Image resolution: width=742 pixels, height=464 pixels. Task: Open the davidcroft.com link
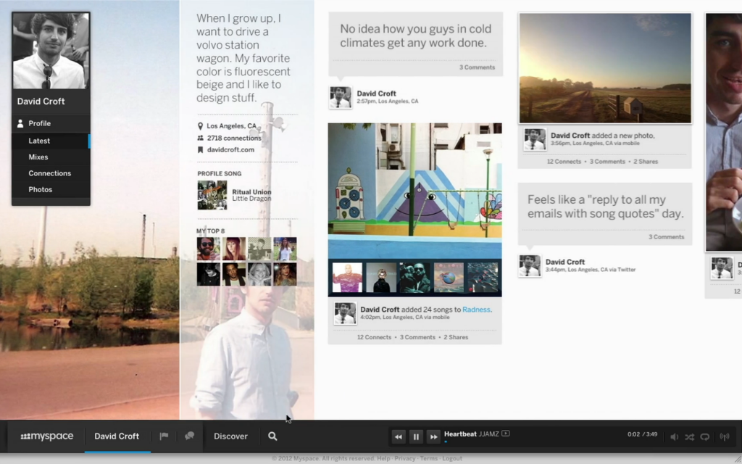pos(230,149)
